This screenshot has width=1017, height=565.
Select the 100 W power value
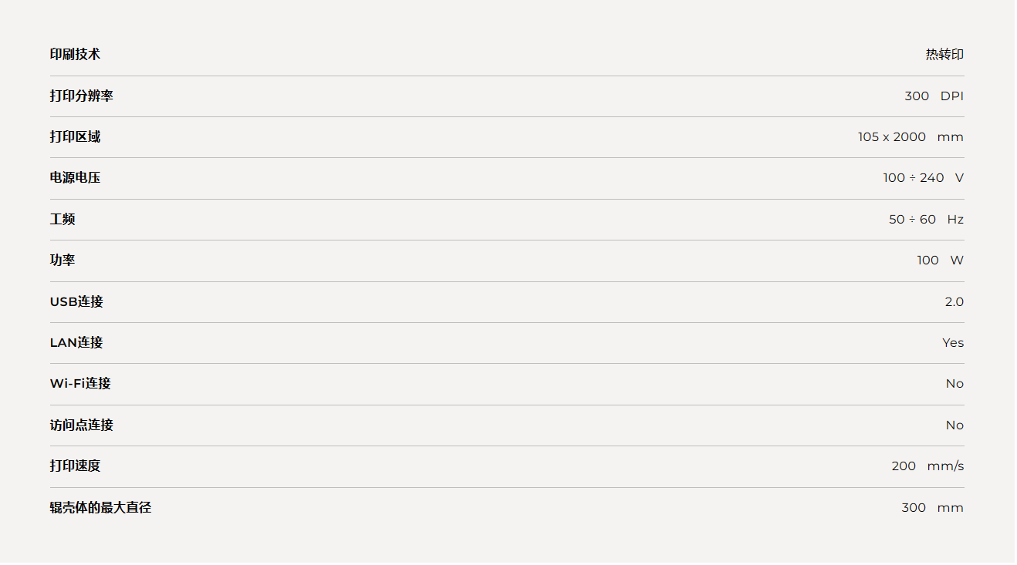pyautogui.click(x=940, y=261)
